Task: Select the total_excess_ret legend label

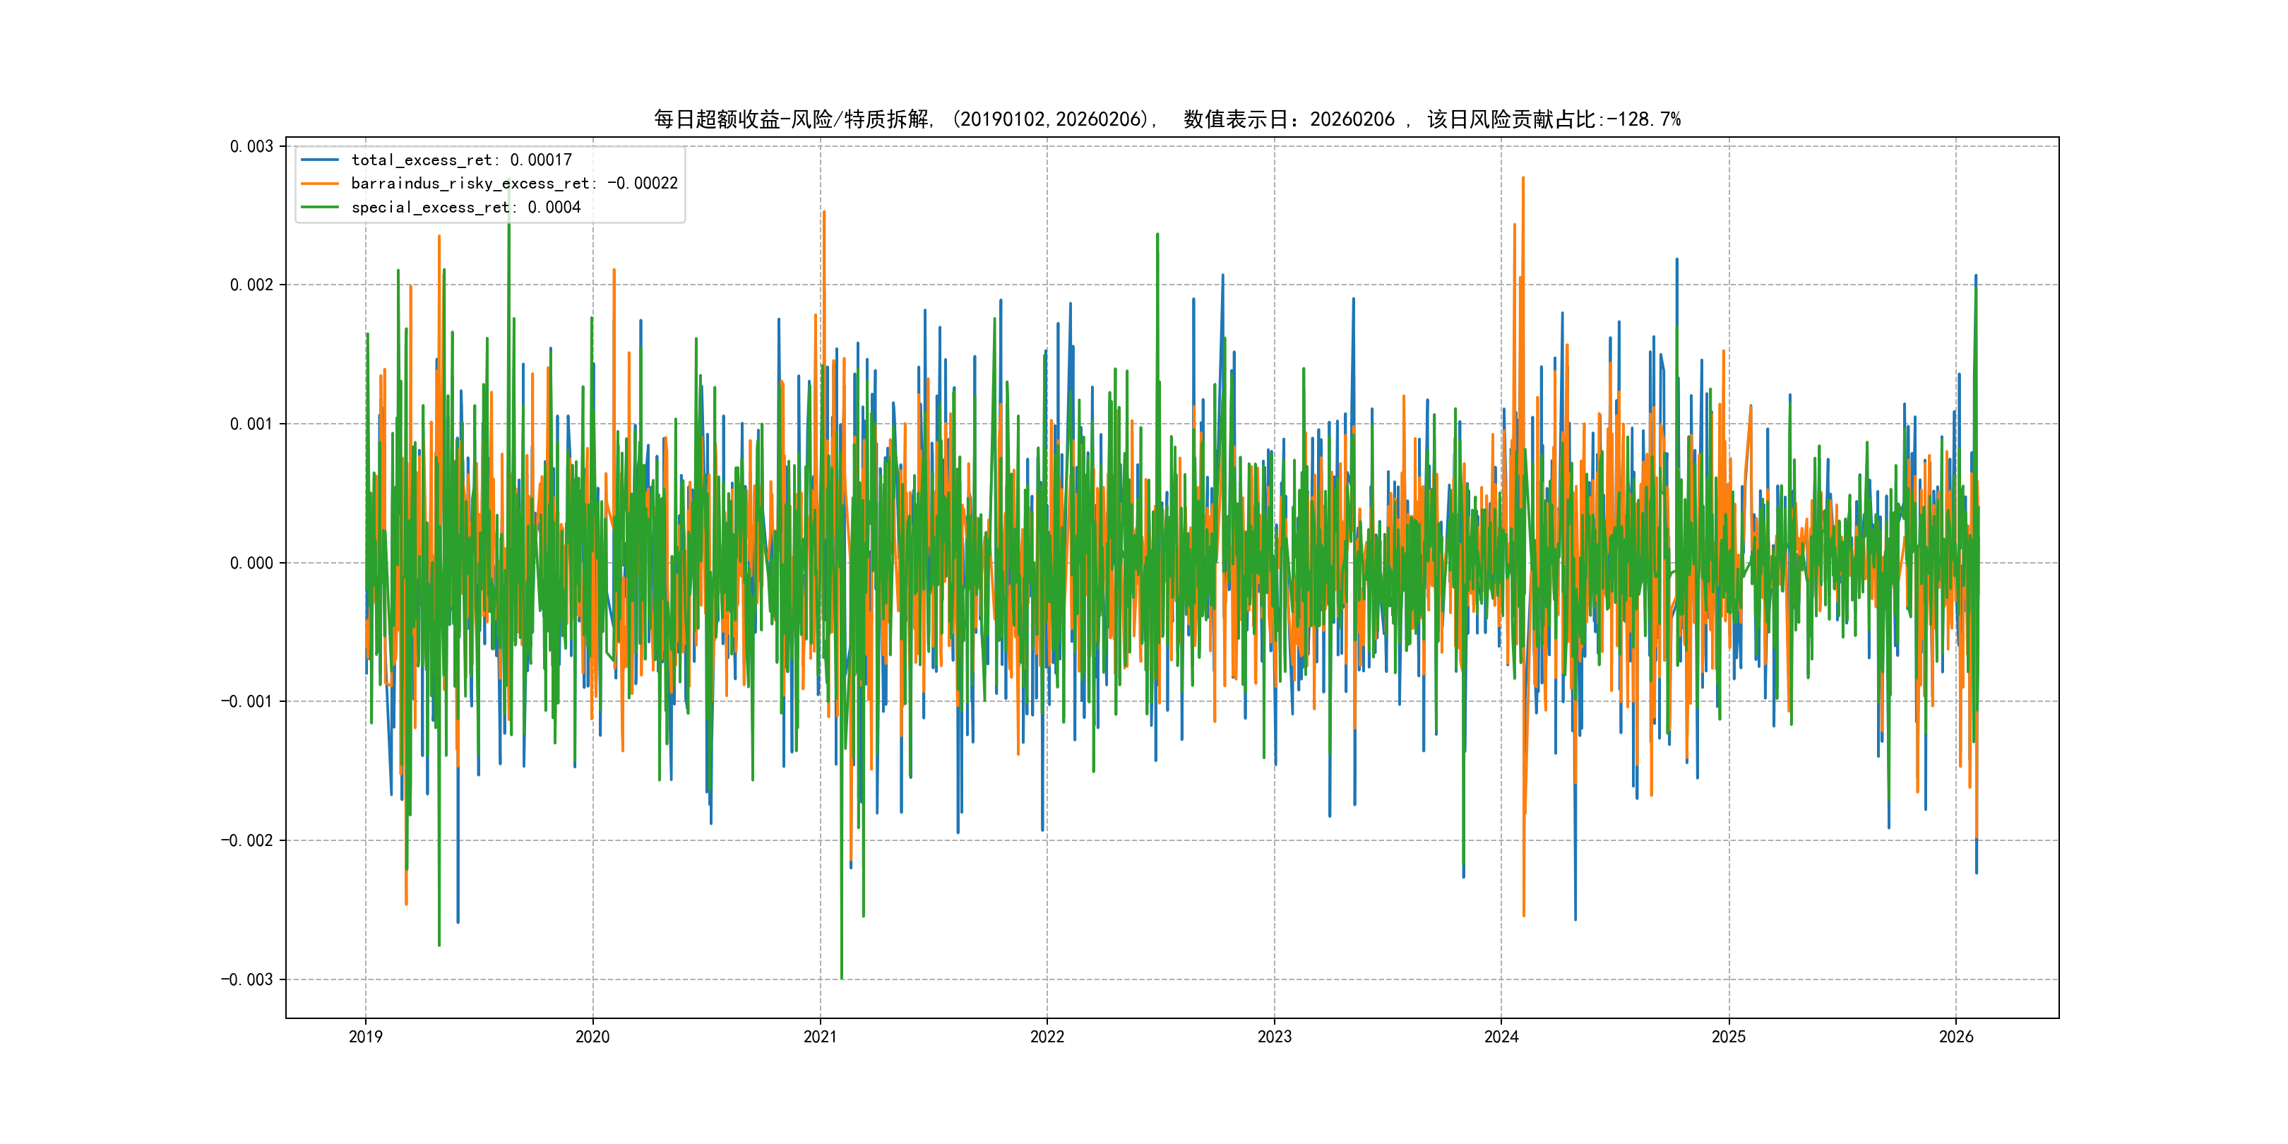Action: [x=461, y=160]
